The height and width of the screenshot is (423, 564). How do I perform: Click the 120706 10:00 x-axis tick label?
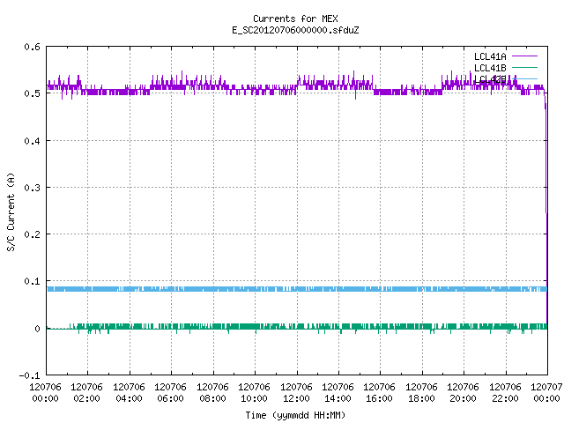[255, 392]
